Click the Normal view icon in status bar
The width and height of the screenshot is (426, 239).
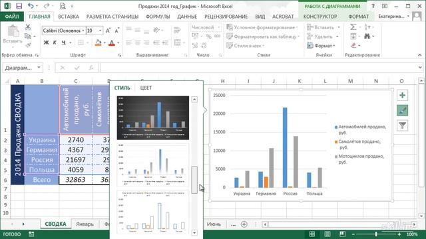[312, 234]
